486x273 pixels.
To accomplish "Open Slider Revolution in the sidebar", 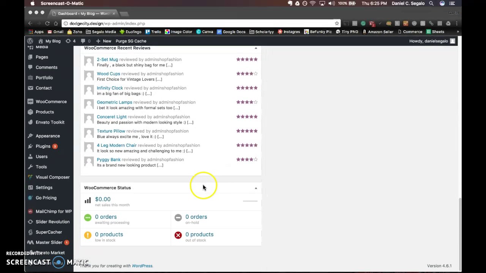I will tap(52, 221).
